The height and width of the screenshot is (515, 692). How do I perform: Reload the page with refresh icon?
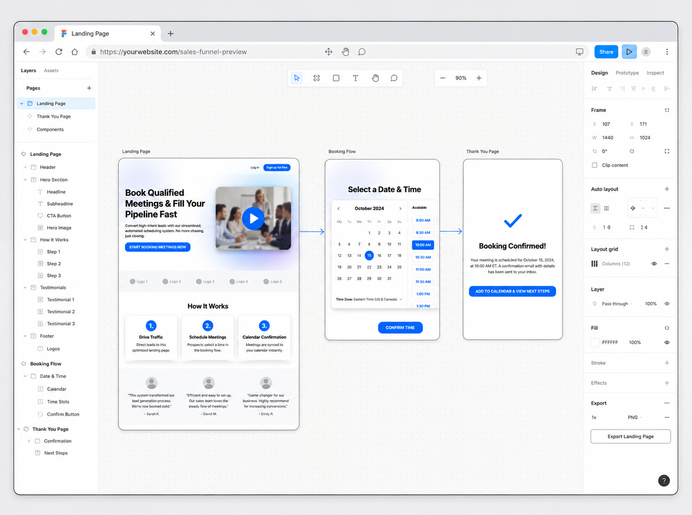[59, 52]
